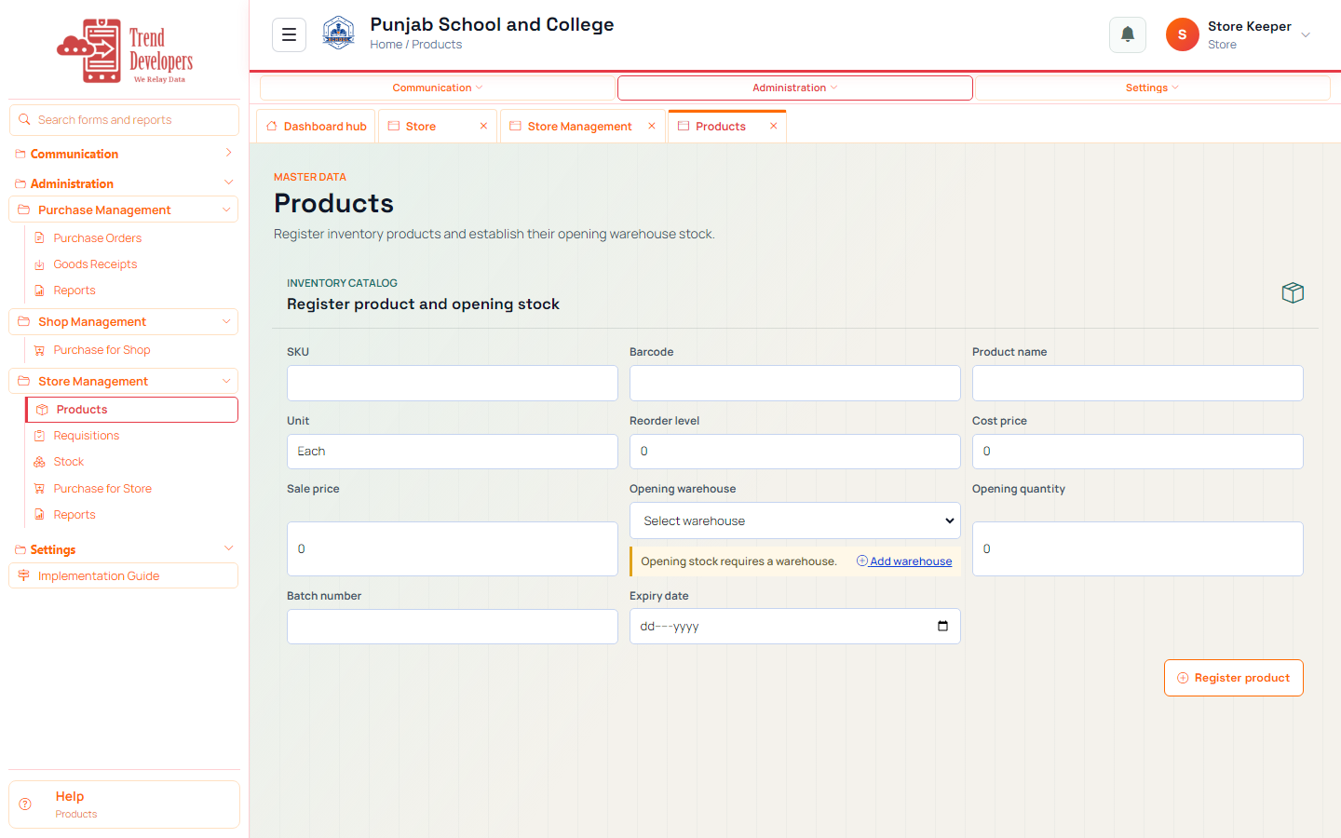Click the Cost price field
The image size is (1341, 838).
point(1138,452)
